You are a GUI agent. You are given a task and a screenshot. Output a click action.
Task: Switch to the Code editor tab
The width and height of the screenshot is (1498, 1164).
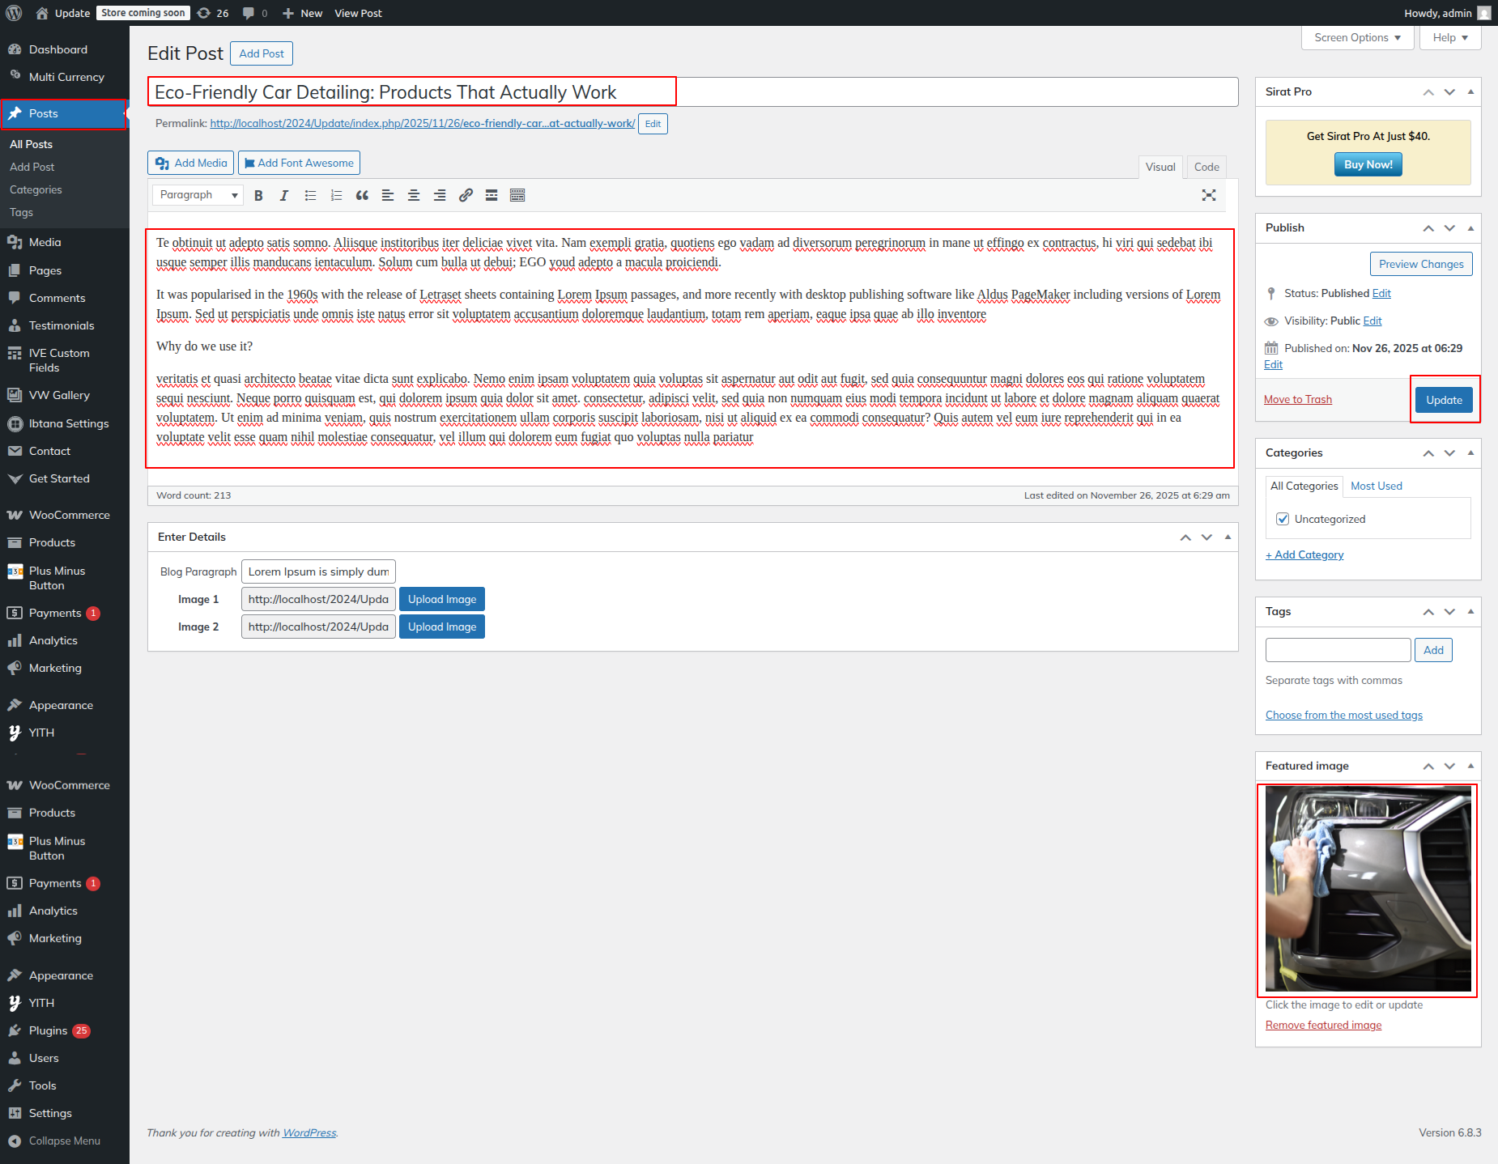pyautogui.click(x=1206, y=167)
